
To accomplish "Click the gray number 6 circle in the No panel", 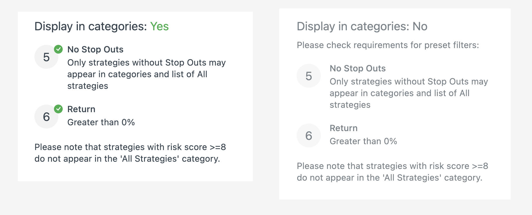I will pos(309,135).
